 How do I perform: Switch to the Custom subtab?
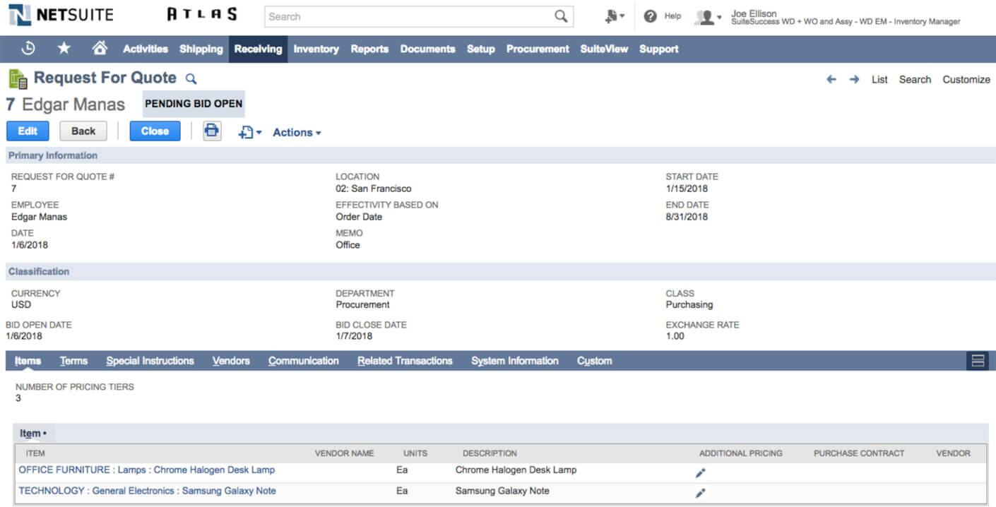594,361
